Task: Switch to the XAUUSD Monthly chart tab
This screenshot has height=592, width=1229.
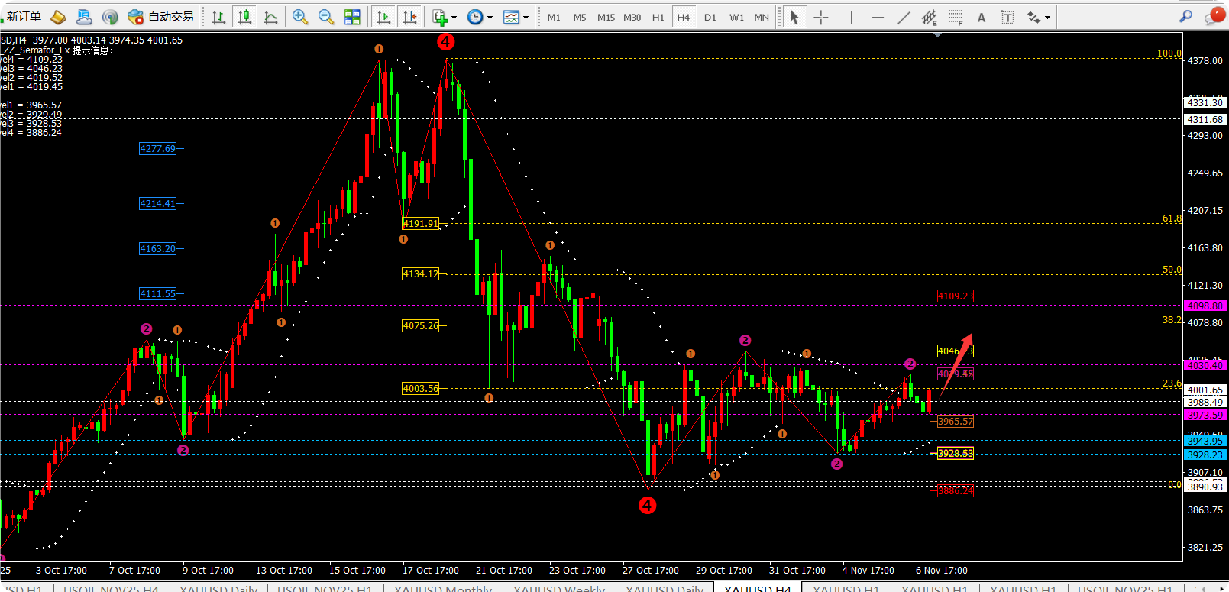Action: pyautogui.click(x=443, y=589)
